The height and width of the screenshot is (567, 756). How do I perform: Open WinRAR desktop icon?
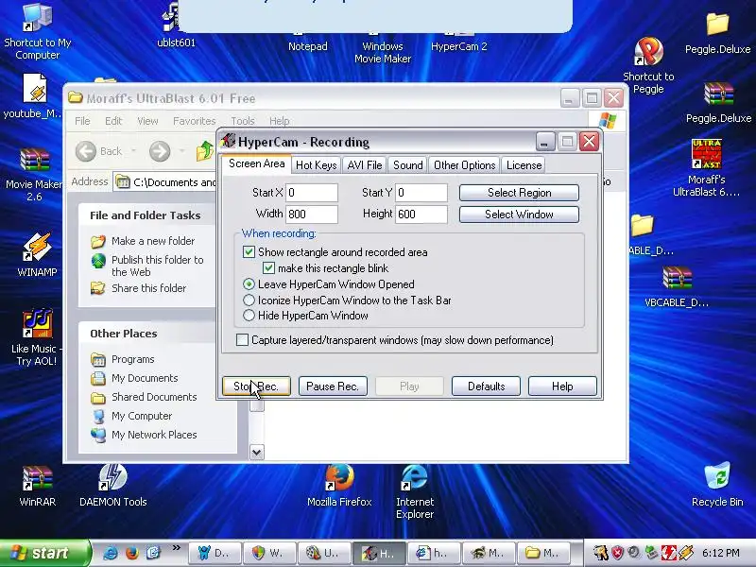37,486
